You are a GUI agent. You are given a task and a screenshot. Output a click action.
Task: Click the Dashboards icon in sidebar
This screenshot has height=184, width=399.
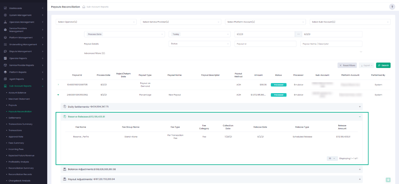pyautogui.click(x=5, y=8)
